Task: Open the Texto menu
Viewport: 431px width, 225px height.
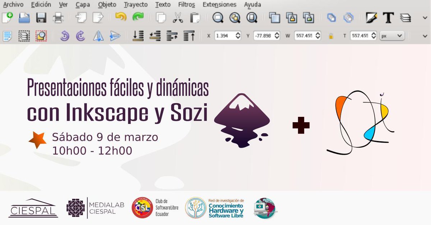Action: pyautogui.click(x=163, y=5)
